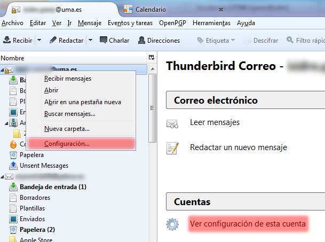Choose Recibir mensajes in context menu

pos(68,79)
